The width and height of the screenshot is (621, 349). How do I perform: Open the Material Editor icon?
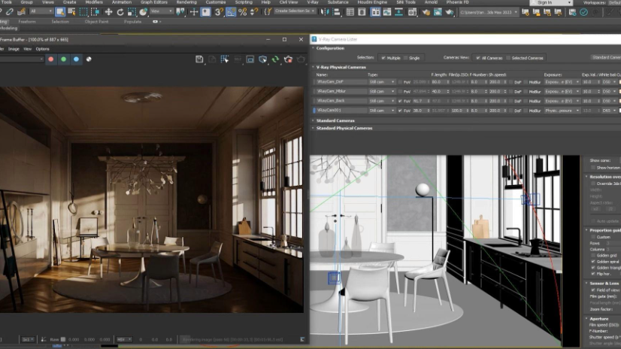tap(412, 12)
